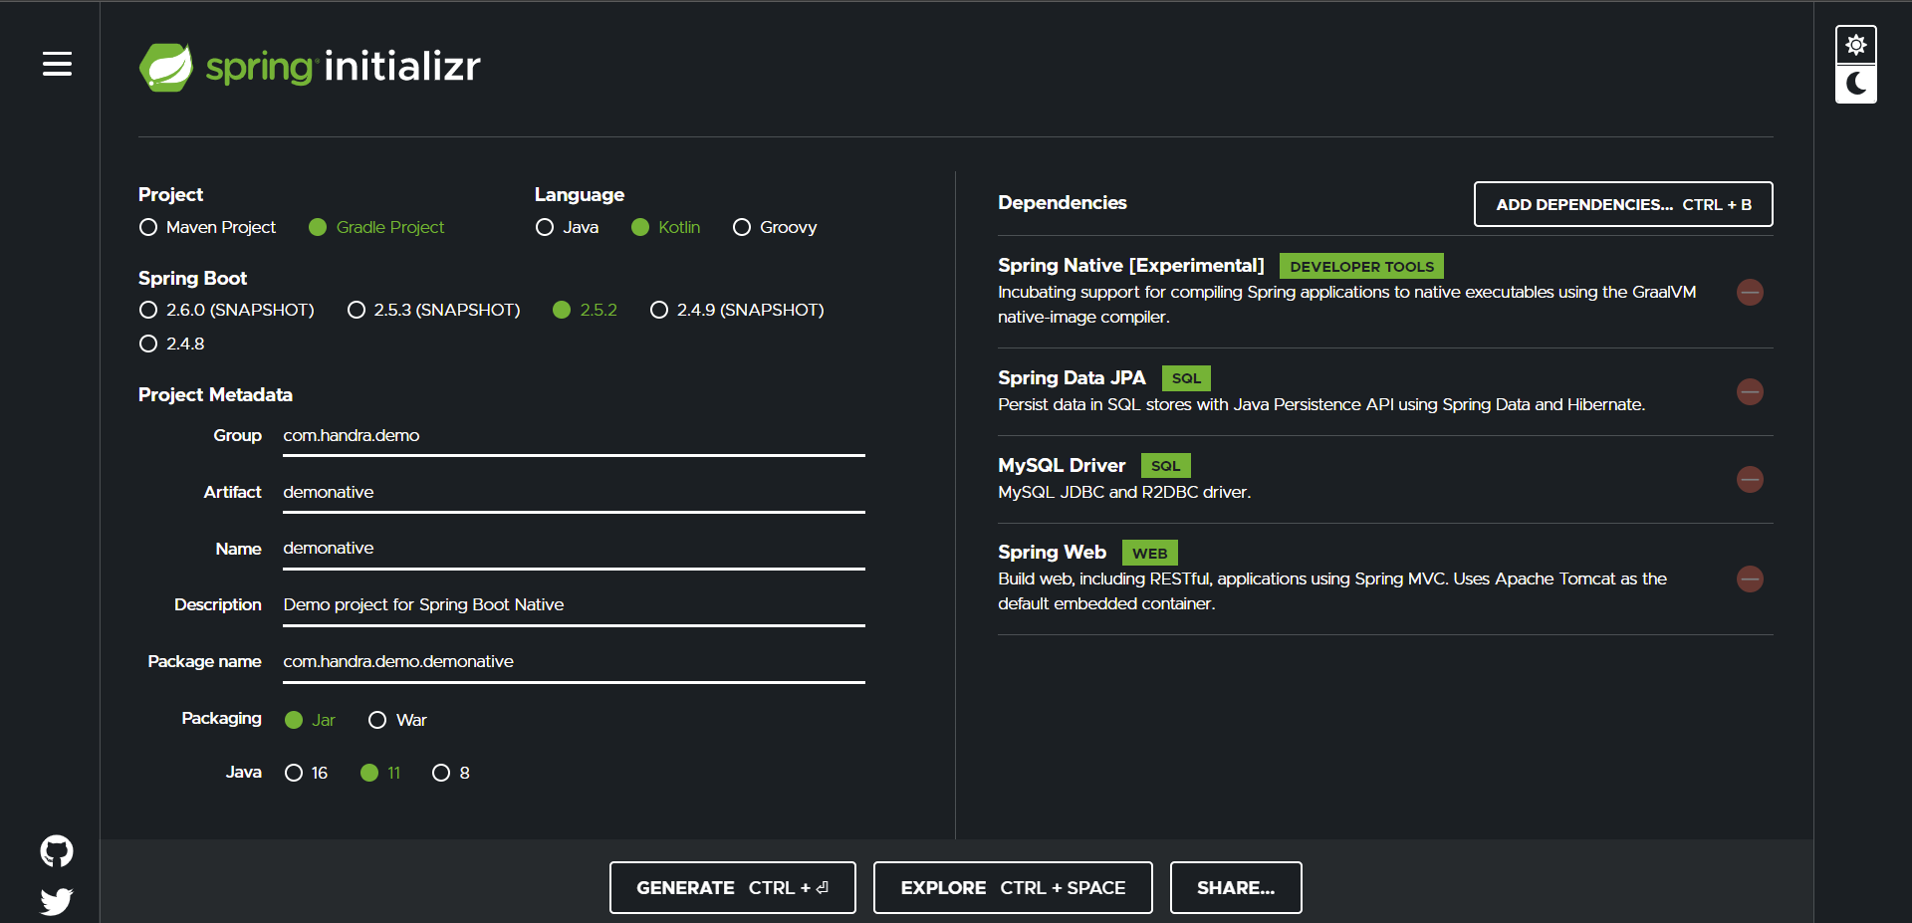
Task: Click the Spring Initializr logo
Action: point(310,67)
